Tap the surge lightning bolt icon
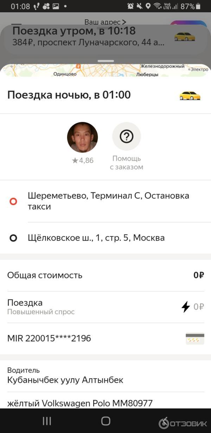The height and width of the screenshot is (433, 211). click(x=186, y=307)
